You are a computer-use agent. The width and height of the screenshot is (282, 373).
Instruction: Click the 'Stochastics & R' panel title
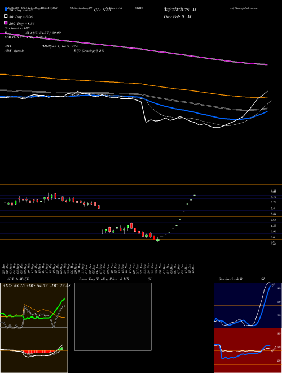point(230,279)
